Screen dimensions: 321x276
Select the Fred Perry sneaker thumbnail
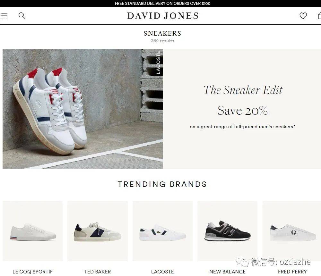[292, 231]
